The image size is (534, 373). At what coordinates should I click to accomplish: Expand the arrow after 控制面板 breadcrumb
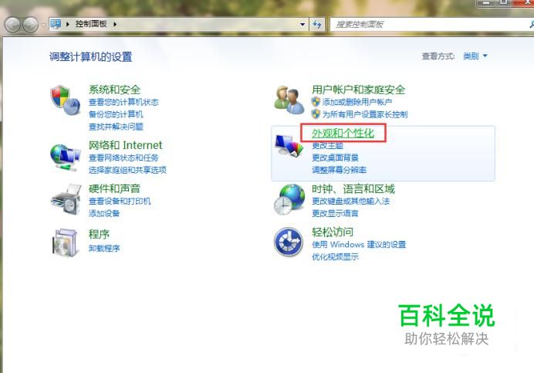tap(115, 24)
